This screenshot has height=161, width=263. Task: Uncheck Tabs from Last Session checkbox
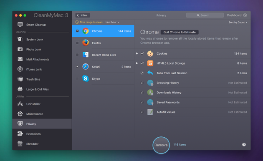tap(142, 73)
